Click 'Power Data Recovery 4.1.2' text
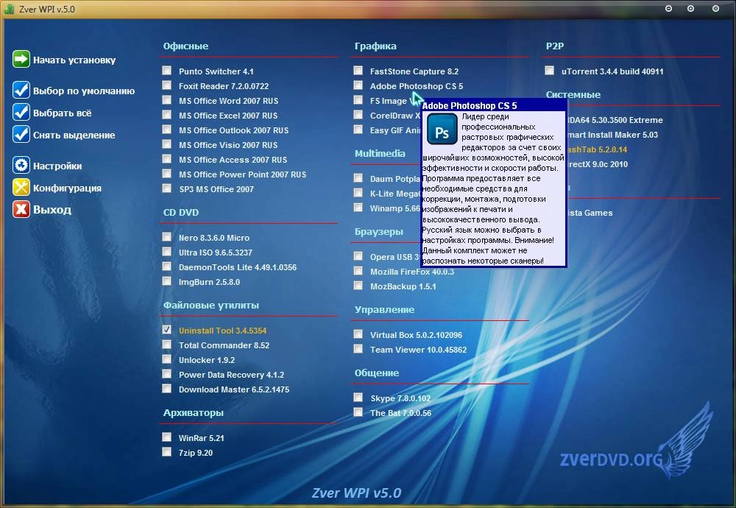 [231, 375]
